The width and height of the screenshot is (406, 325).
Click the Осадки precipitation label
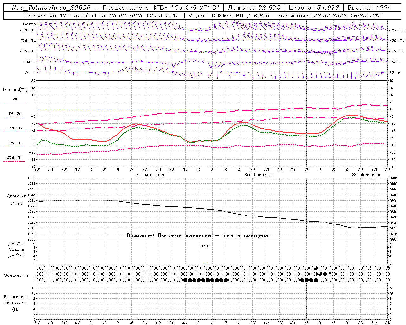point(16,249)
